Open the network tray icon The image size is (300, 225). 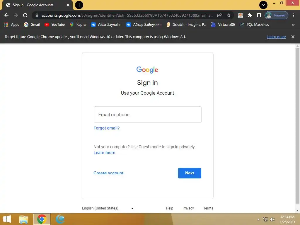click(265, 219)
